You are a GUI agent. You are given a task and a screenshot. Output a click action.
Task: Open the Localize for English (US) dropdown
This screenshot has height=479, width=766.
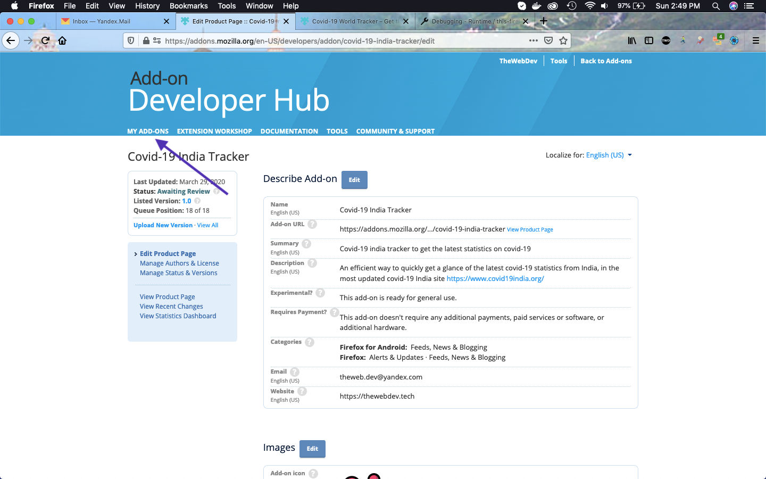[x=609, y=155]
